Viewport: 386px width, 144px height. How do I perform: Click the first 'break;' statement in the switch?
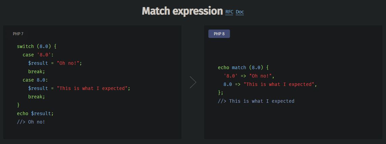pyautogui.click(x=36, y=71)
